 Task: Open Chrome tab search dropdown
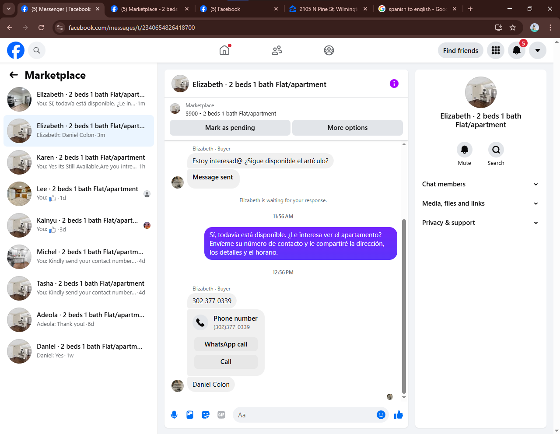click(9, 9)
